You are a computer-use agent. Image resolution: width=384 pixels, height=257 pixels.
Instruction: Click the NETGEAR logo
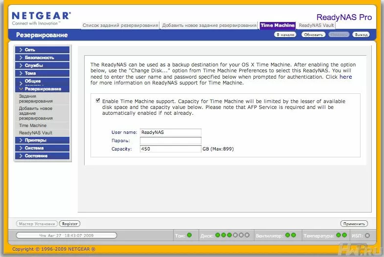click(42, 19)
